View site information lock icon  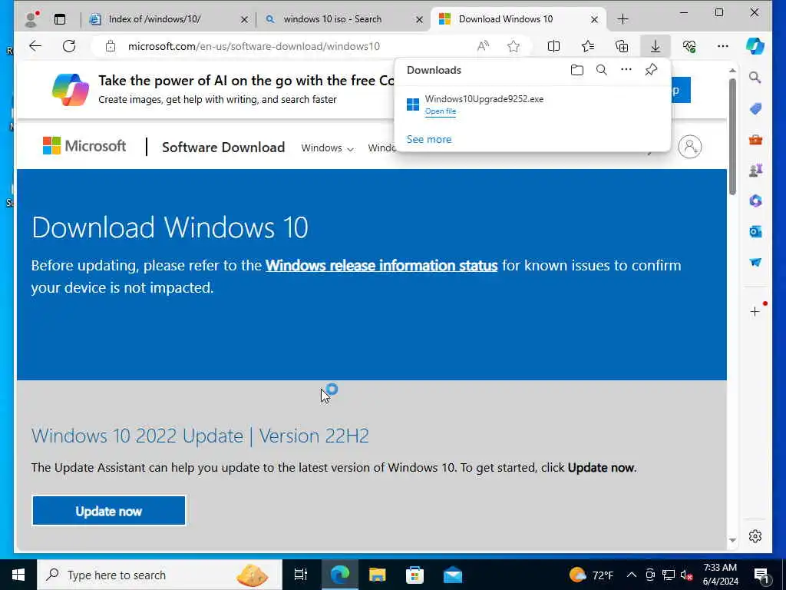click(111, 46)
